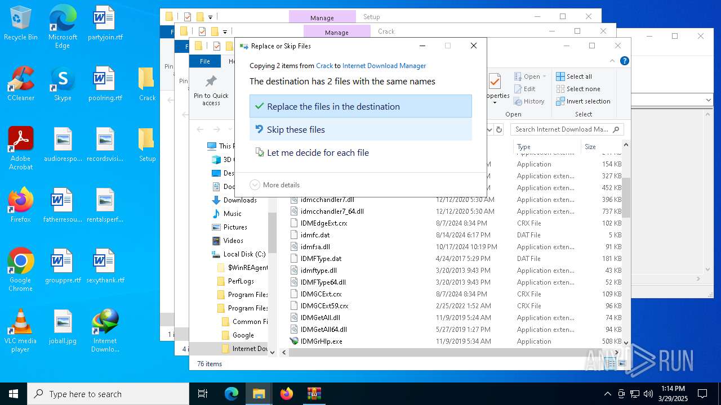This screenshot has width=721, height=405.
Task: Open Manage tab of Crack window
Action: (x=337, y=32)
